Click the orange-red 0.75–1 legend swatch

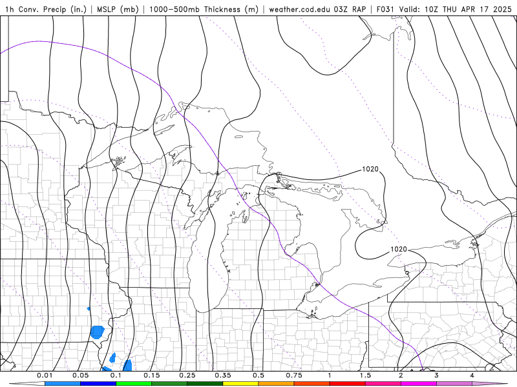(312, 384)
